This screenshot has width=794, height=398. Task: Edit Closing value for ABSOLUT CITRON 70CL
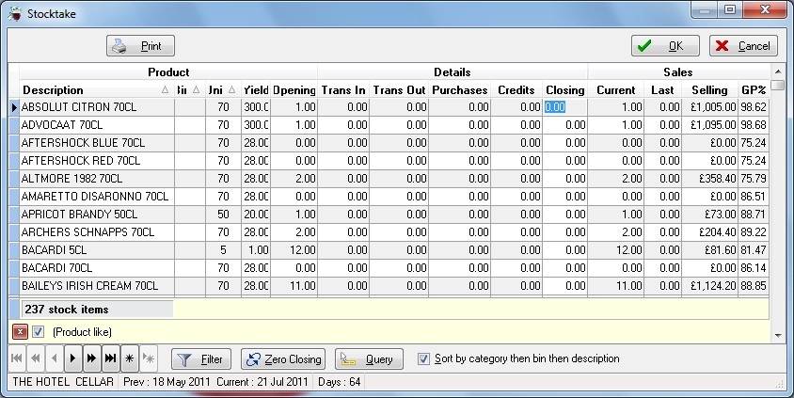point(564,107)
